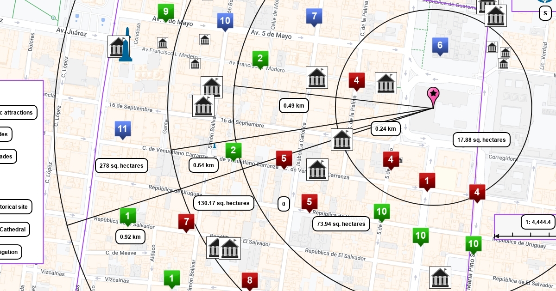
Task: Click the red marker numbered 7
Action: 186,222
